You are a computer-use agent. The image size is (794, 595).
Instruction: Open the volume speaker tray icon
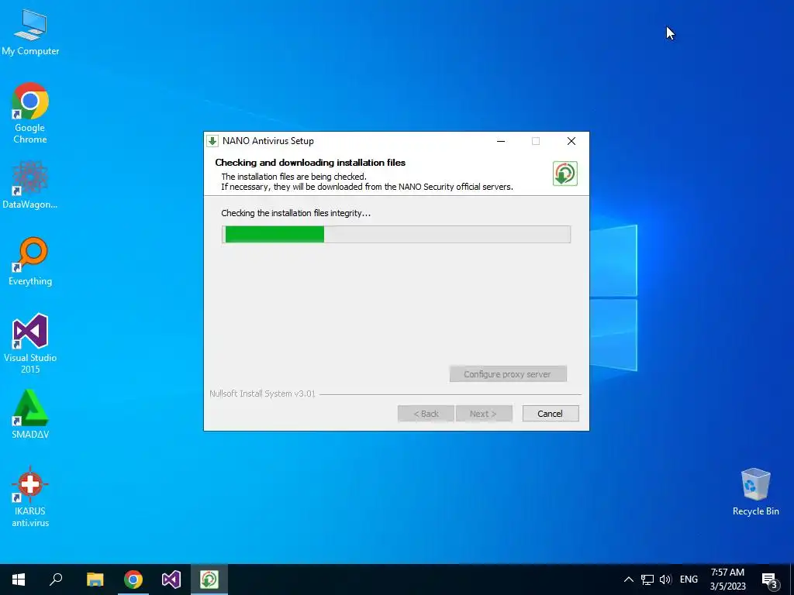tap(665, 580)
